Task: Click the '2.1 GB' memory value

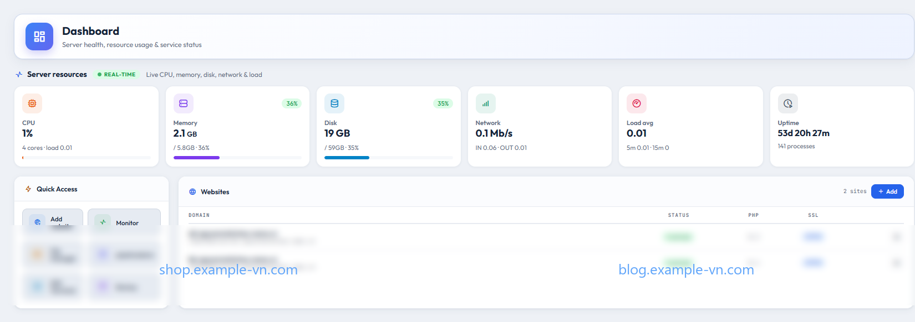Action: coord(185,133)
